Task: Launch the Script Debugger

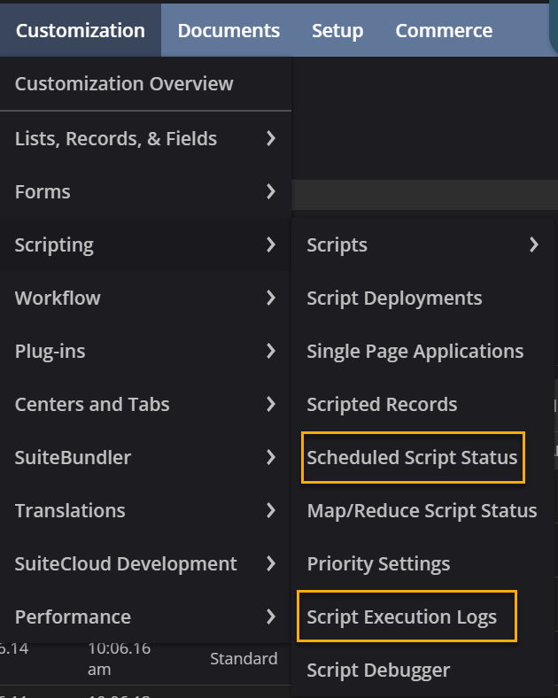Action: tap(378, 670)
